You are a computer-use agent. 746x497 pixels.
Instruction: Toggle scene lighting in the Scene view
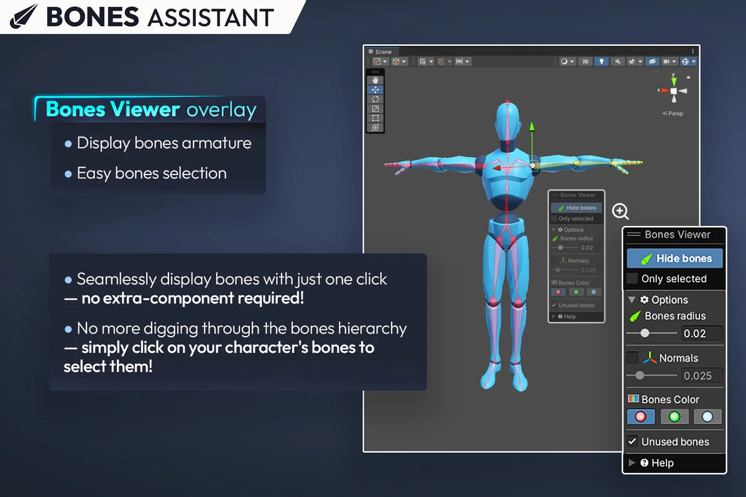click(602, 61)
